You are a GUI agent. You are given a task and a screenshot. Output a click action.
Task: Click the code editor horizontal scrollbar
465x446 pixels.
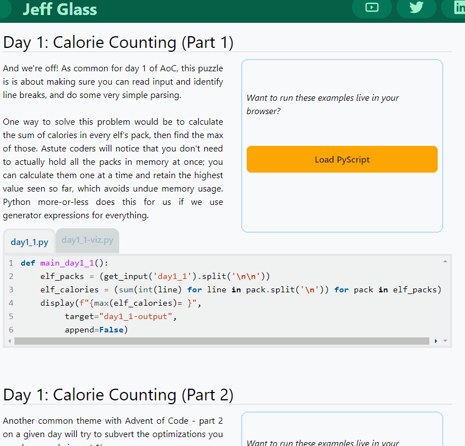point(223,341)
